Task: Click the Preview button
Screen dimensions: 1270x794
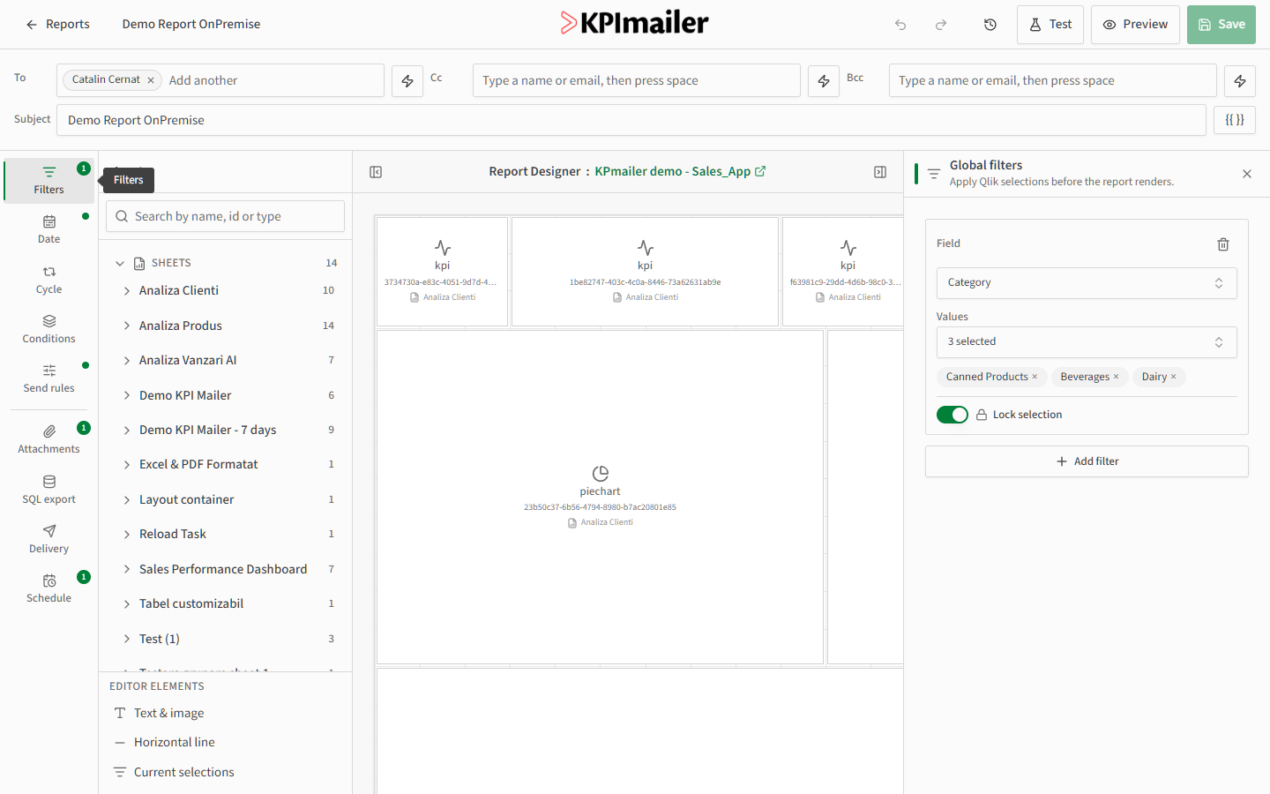Action: tap(1136, 25)
